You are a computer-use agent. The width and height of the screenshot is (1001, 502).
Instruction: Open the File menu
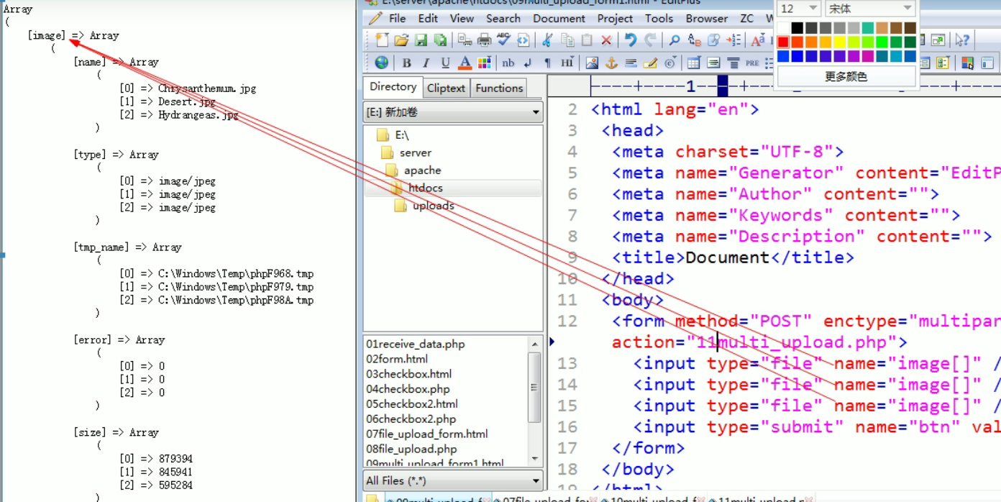(x=397, y=19)
